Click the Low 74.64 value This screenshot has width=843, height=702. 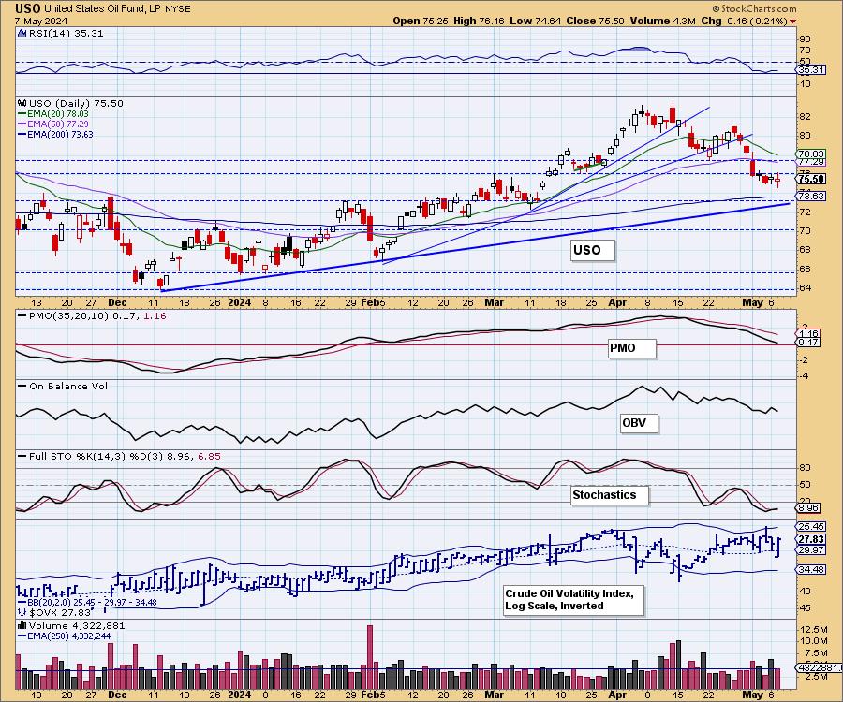[535, 21]
